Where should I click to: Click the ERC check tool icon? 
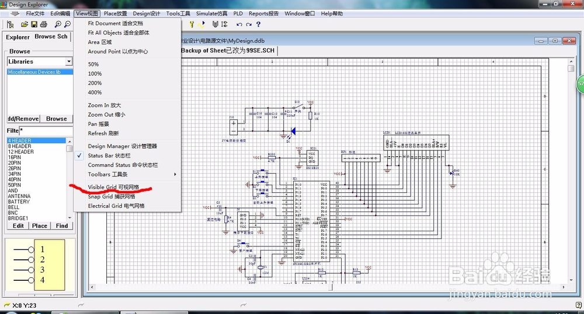coord(192,24)
